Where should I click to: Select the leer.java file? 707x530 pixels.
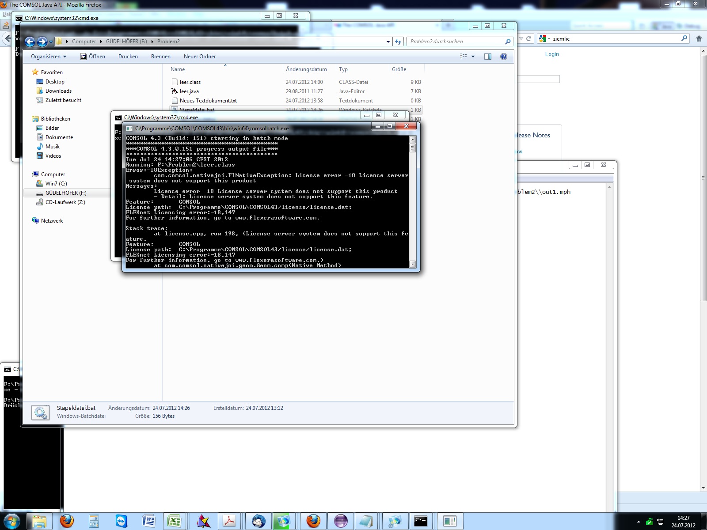(189, 91)
